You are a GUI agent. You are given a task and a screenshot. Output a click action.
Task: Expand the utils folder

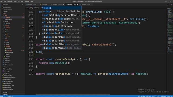pyautogui.click(x=6, y=38)
